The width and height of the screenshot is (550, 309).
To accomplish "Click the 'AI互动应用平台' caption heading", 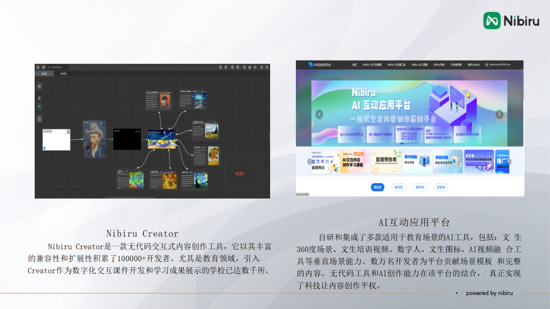I will click(414, 222).
